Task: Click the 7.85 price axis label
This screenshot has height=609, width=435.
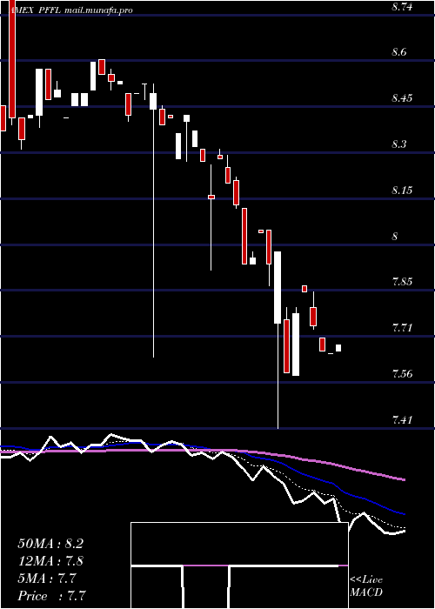Action: click(x=401, y=282)
